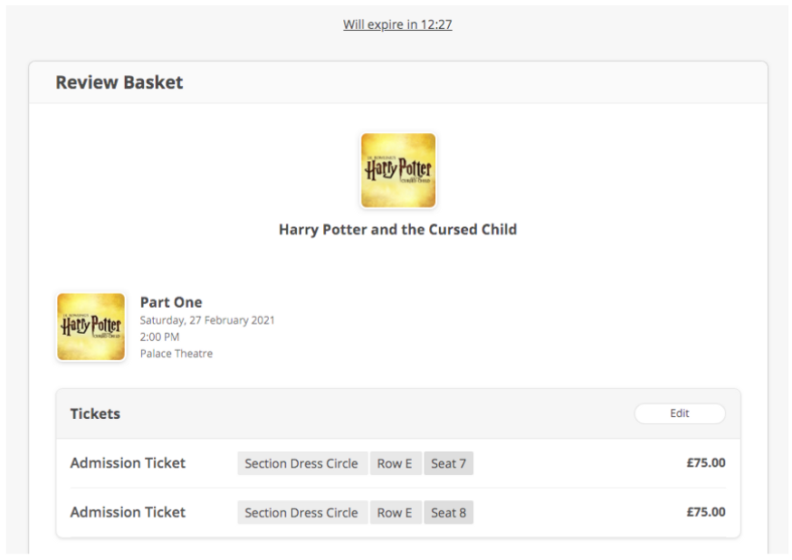The height and width of the screenshot is (560, 792).
Task: Click the Palace Theatre venue text
Action: pyautogui.click(x=177, y=354)
